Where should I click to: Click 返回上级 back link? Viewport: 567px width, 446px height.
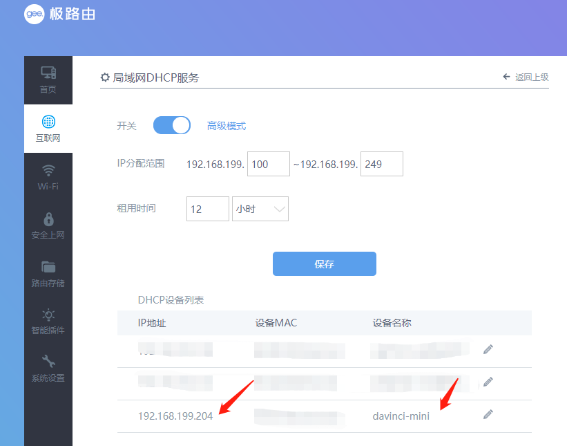click(x=526, y=77)
